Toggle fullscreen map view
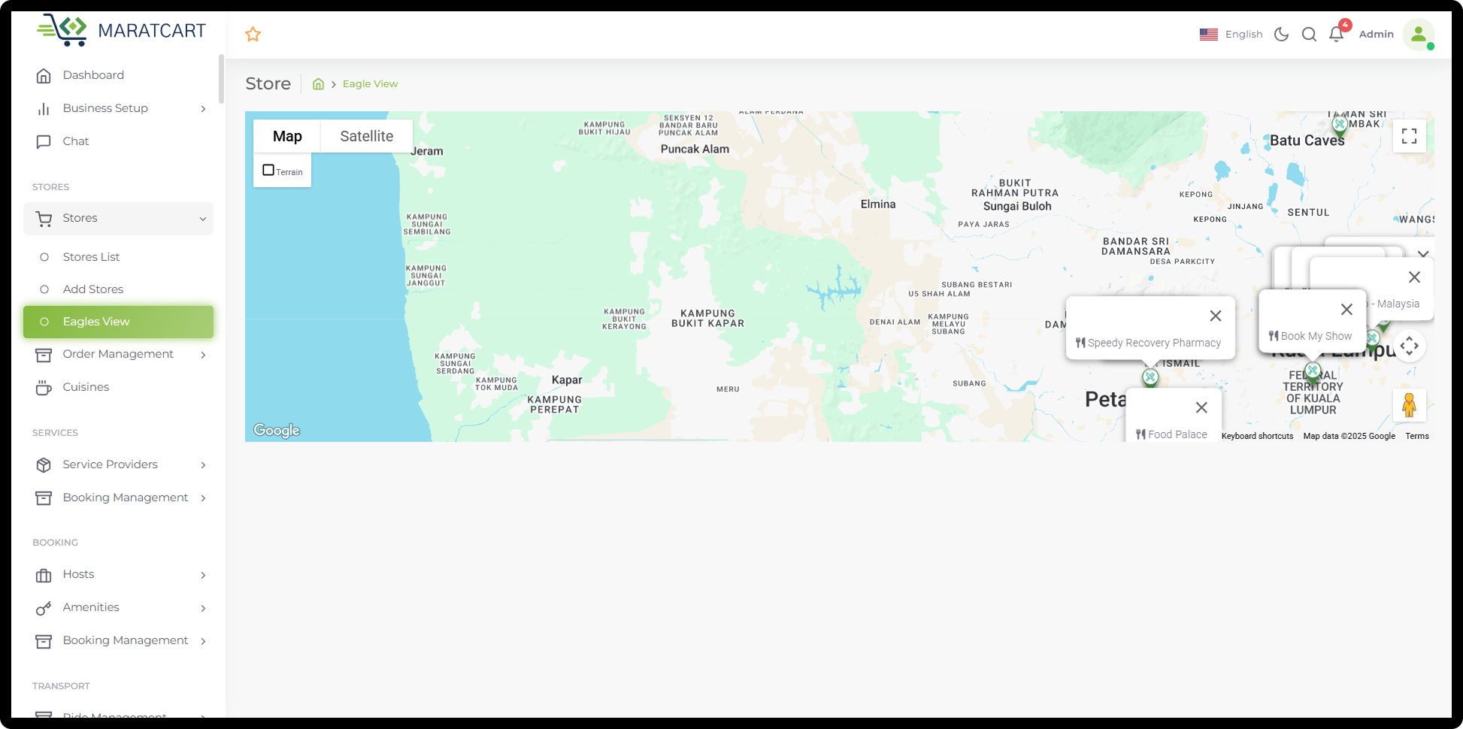 tap(1410, 136)
